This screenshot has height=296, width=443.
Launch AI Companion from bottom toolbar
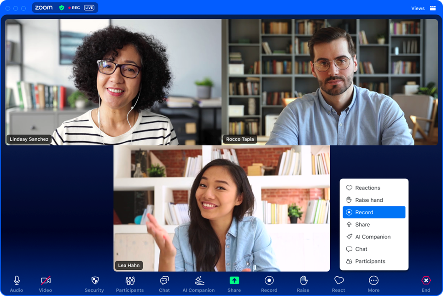click(x=199, y=281)
